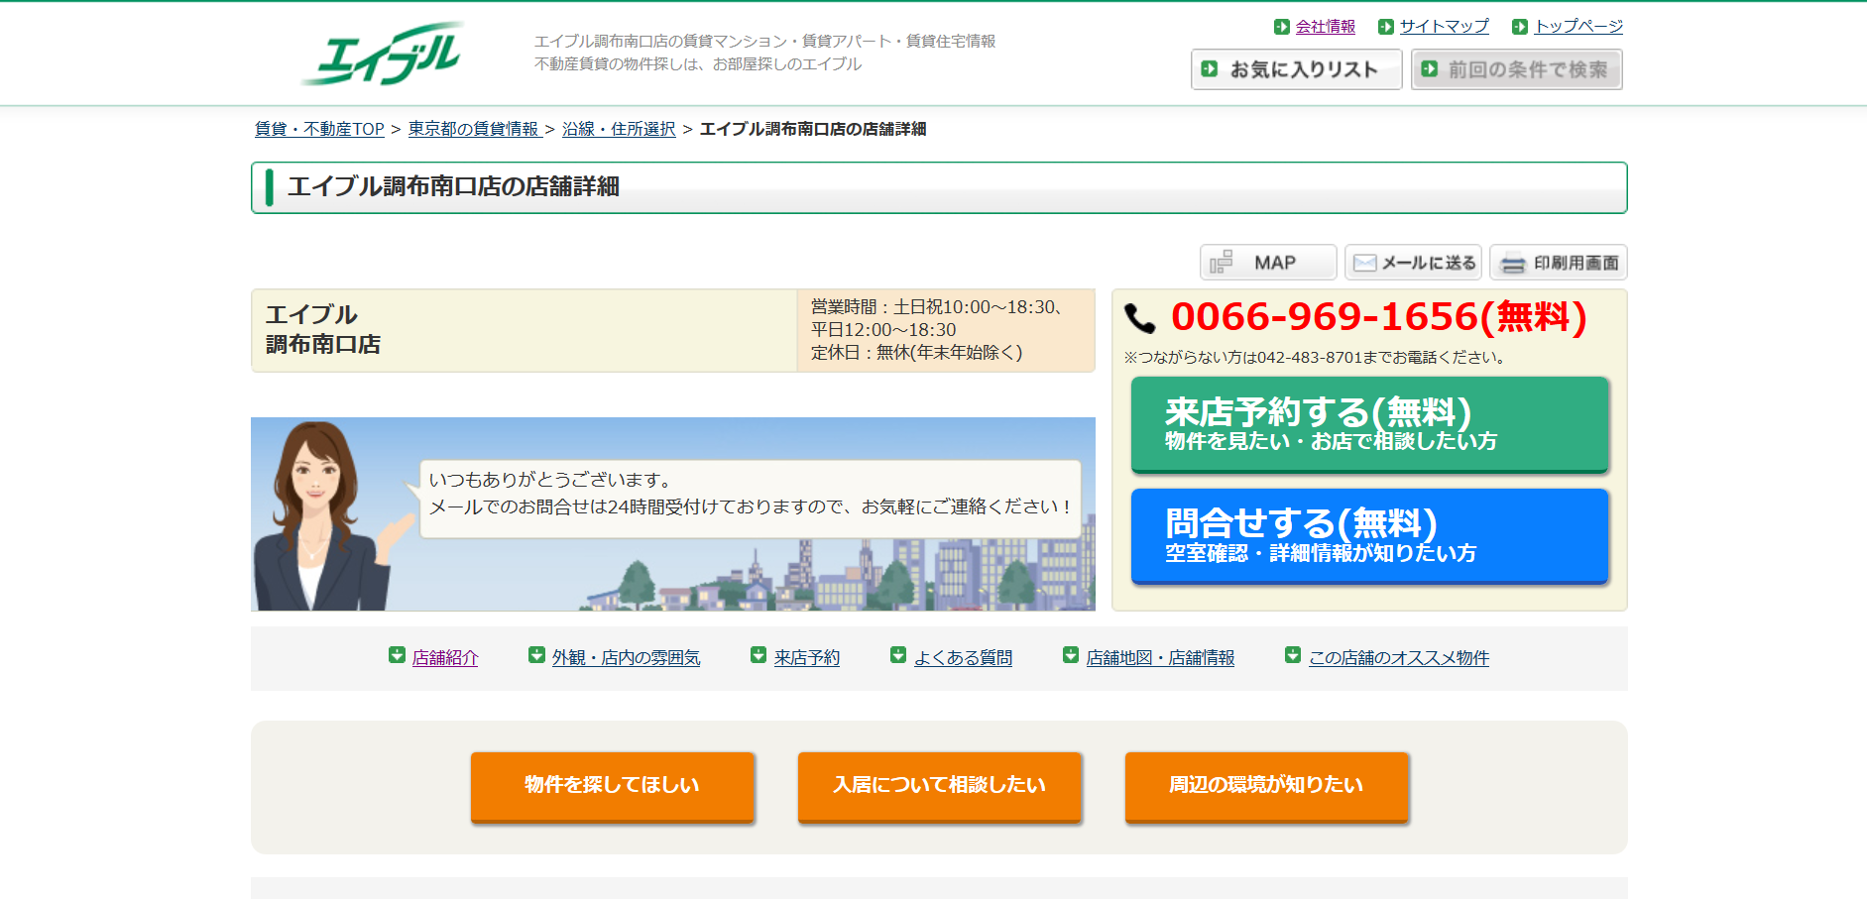This screenshot has width=1867, height=899.
Task: Click green arrow icon beside 会社情報
Action: [1282, 27]
